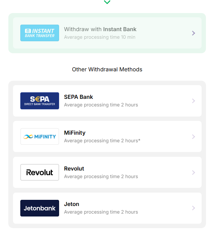
Task: Click Instant Bank processing time 10 min text
Action: (x=100, y=37)
